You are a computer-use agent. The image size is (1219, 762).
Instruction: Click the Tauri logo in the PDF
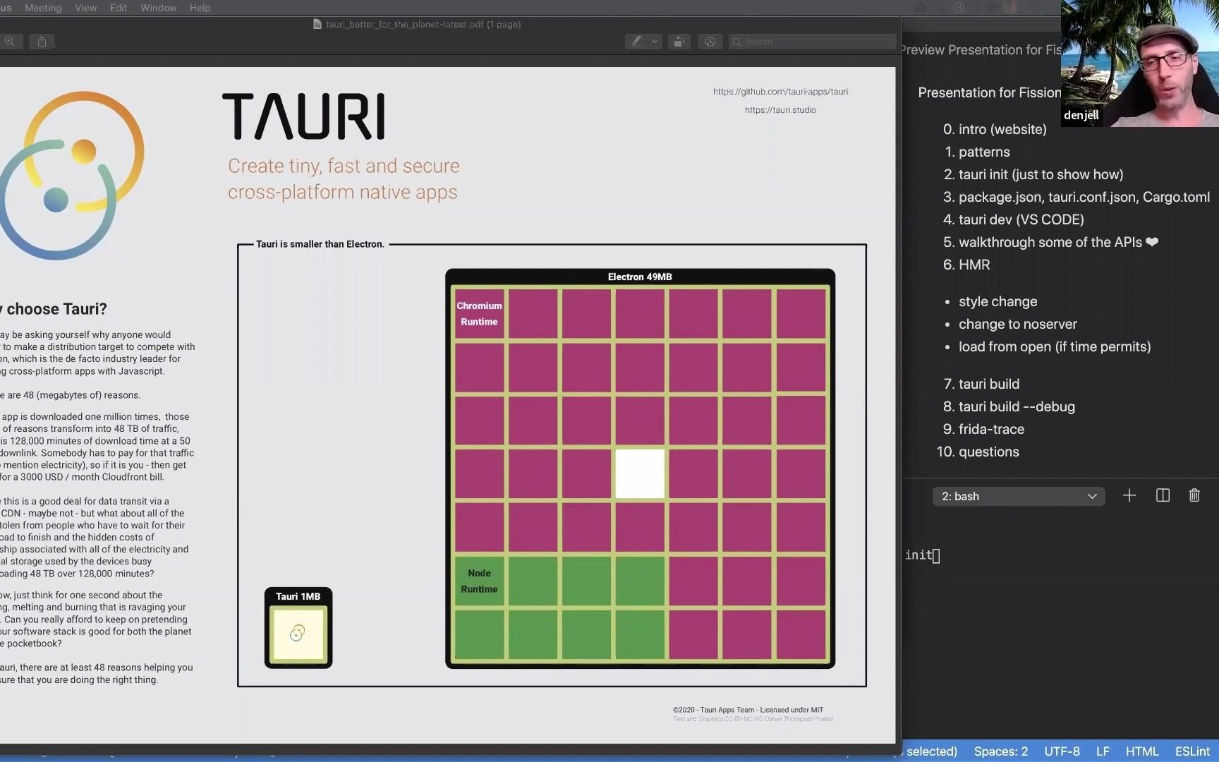pos(71,175)
